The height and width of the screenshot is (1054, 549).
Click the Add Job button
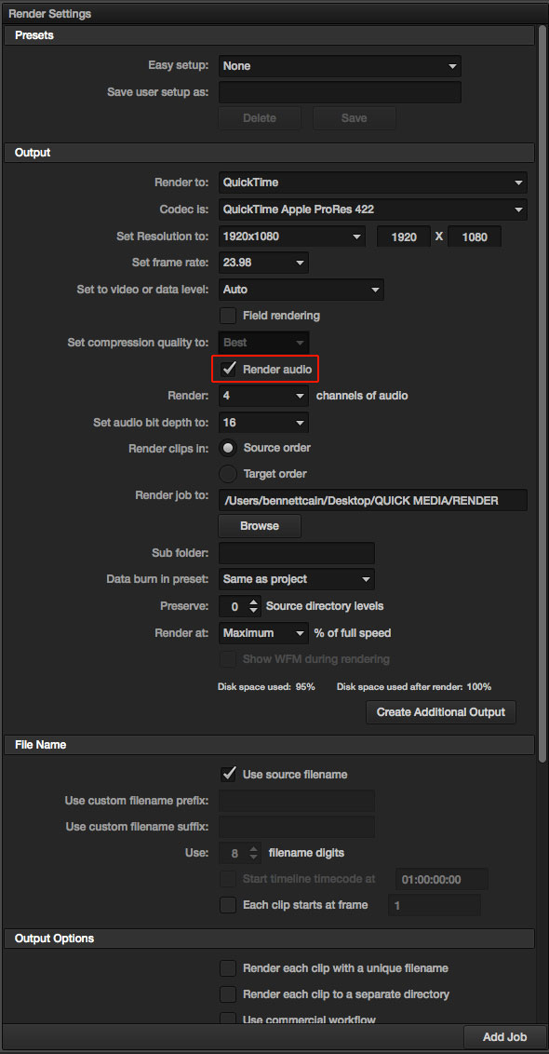point(504,1037)
